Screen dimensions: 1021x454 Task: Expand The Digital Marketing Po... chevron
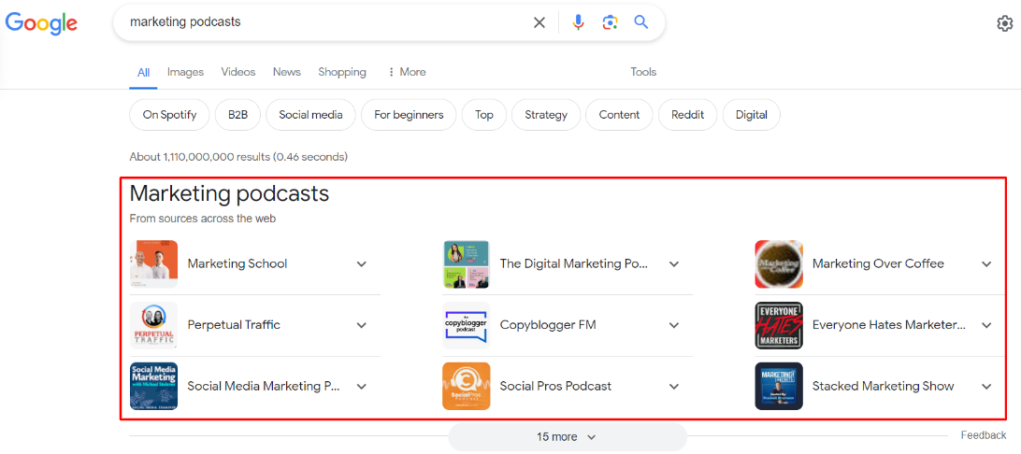tap(675, 264)
